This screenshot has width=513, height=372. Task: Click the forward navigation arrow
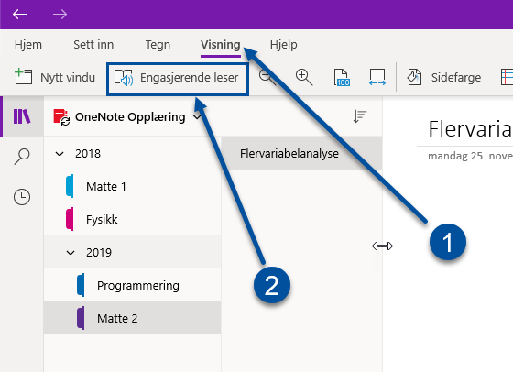click(60, 15)
